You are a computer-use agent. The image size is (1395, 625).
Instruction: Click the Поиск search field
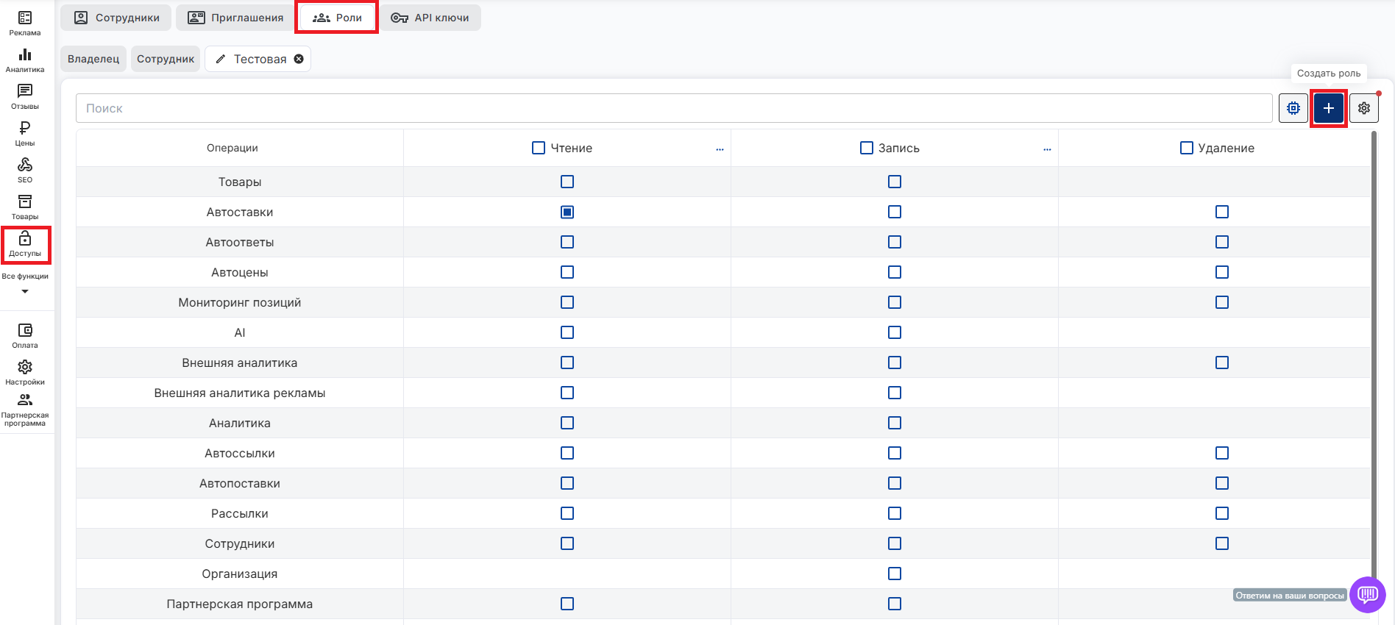673,108
